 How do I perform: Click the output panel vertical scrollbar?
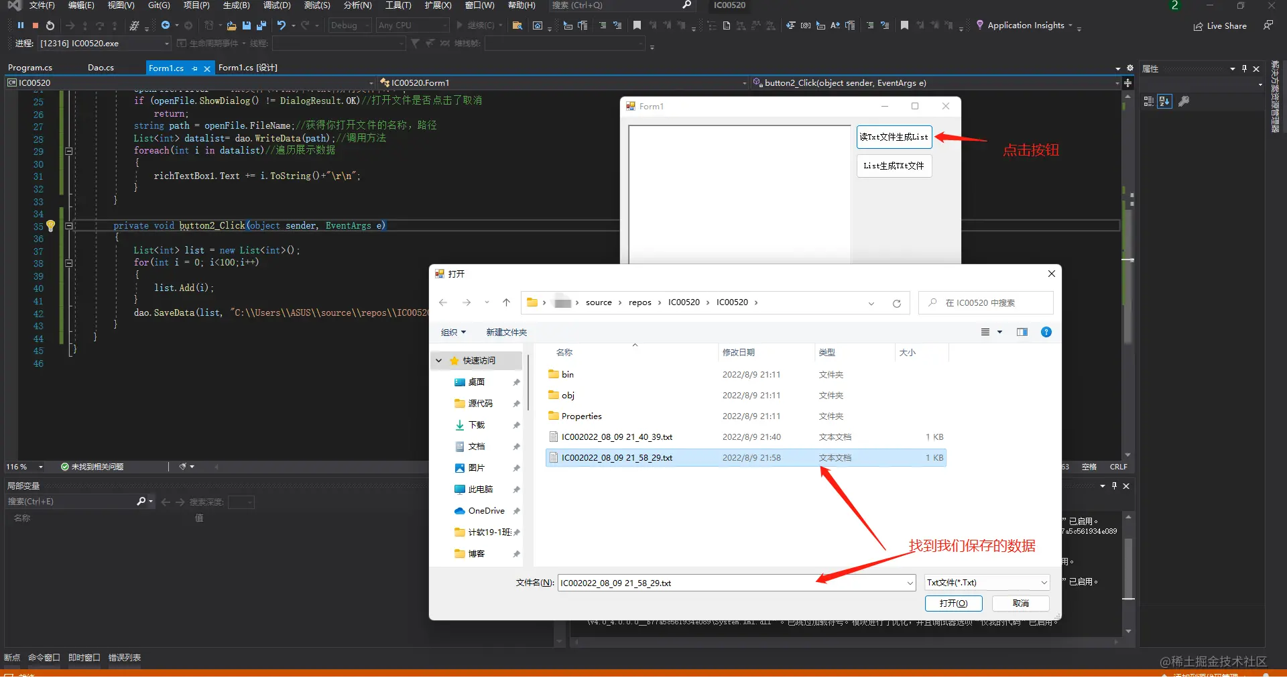point(1129,570)
